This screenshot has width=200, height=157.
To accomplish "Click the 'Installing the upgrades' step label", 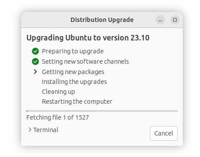I will (74, 82).
